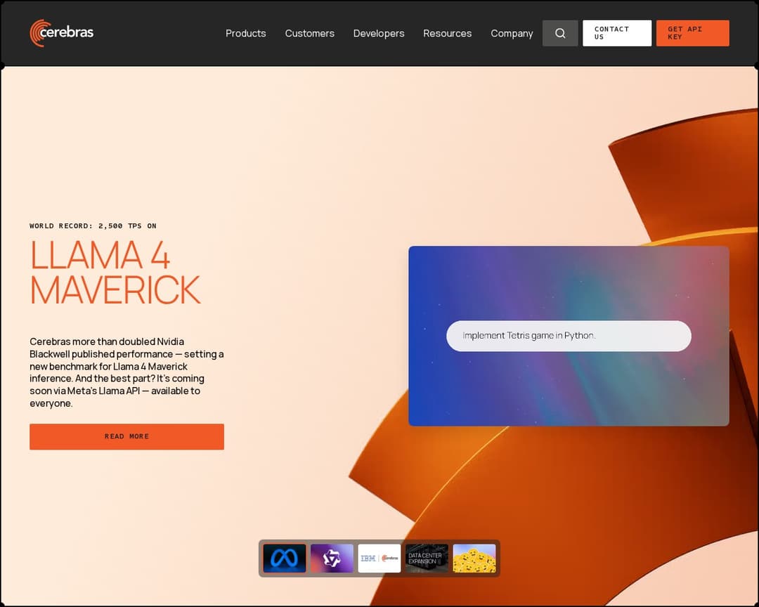This screenshot has width=759, height=607.
Task: Select the Data Center Expansion thumbnail
Action: tap(427, 558)
